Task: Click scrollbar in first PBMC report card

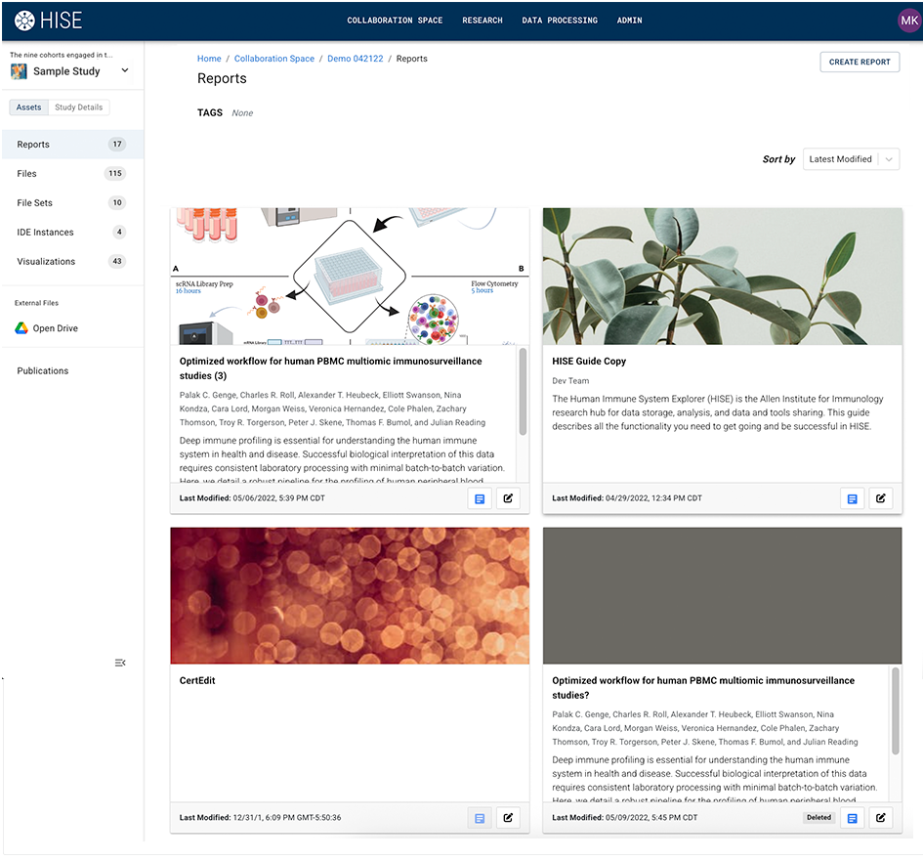Action: (523, 389)
